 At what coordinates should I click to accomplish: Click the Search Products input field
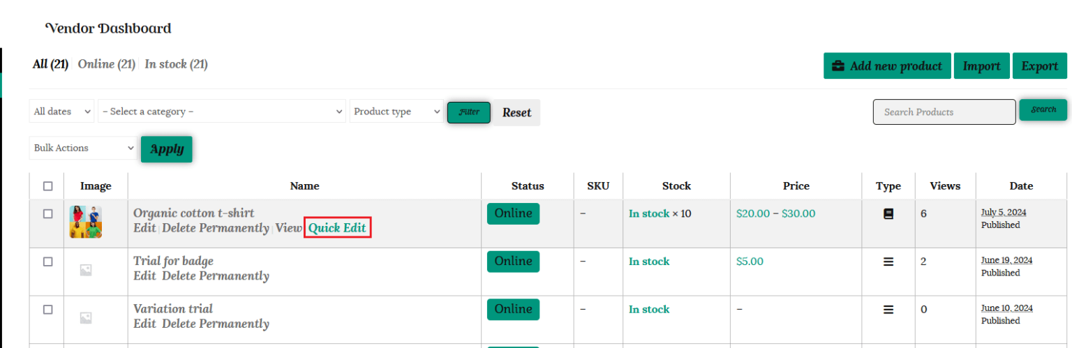pyautogui.click(x=944, y=112)
